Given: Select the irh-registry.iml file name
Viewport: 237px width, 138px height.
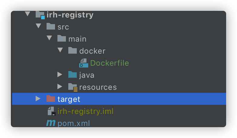Looking at the screenshot, I should coord(86,111).
